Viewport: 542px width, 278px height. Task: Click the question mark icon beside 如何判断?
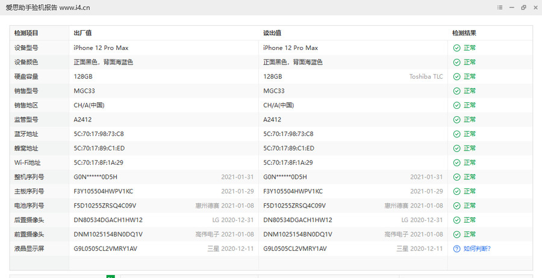456,249
